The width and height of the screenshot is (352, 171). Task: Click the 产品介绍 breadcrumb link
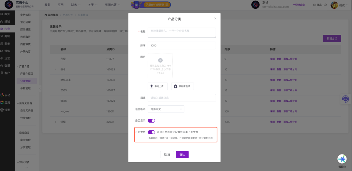click(x=68, y=15)
